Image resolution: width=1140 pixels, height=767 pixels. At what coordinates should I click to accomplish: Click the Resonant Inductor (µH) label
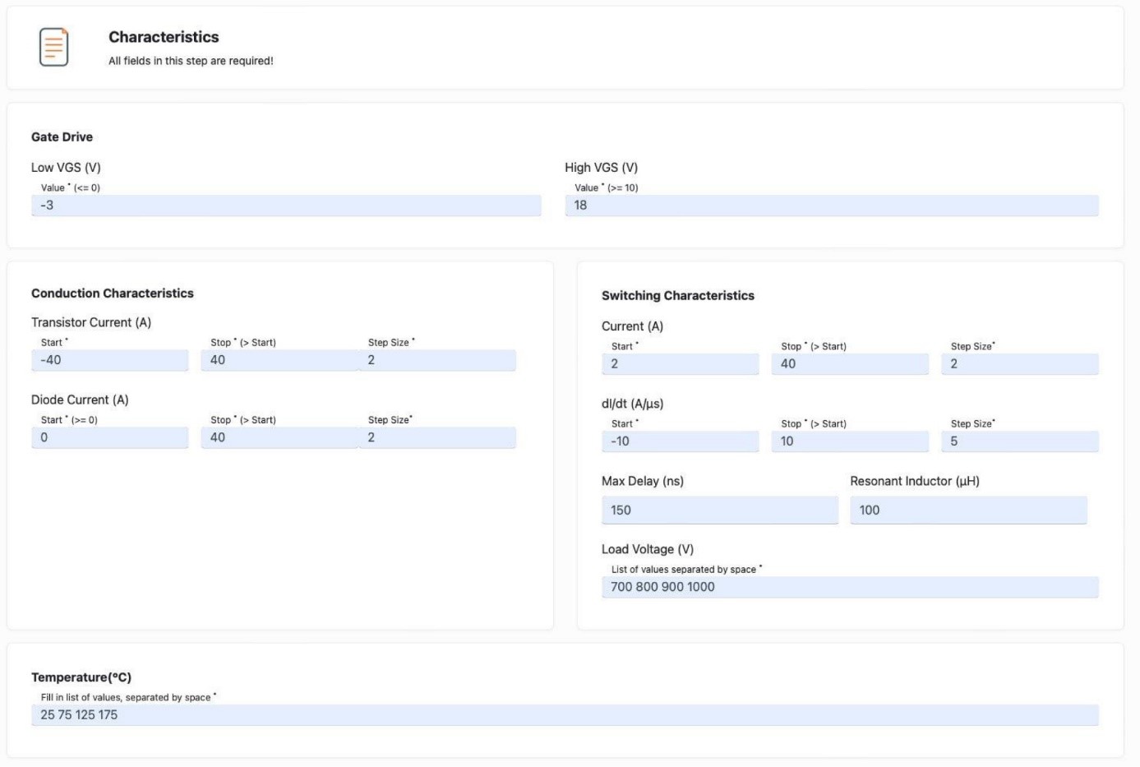click(x=915, y=481)
